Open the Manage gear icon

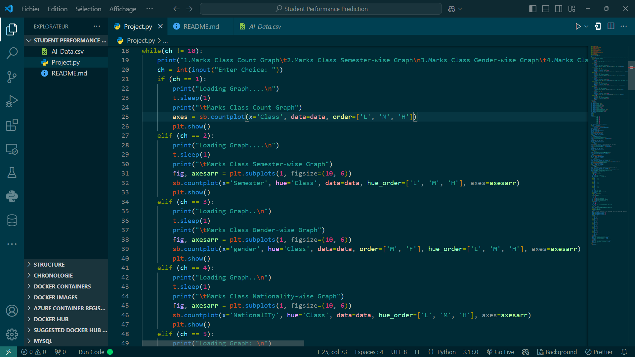[x=12, y=334]
